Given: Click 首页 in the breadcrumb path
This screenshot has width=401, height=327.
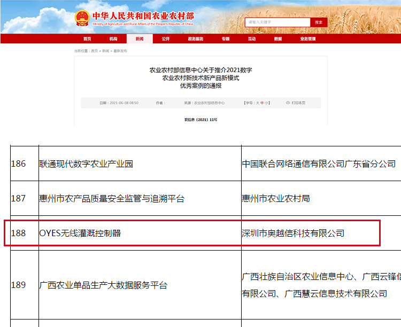Looking at the screenshot, I should coord(95,51).
